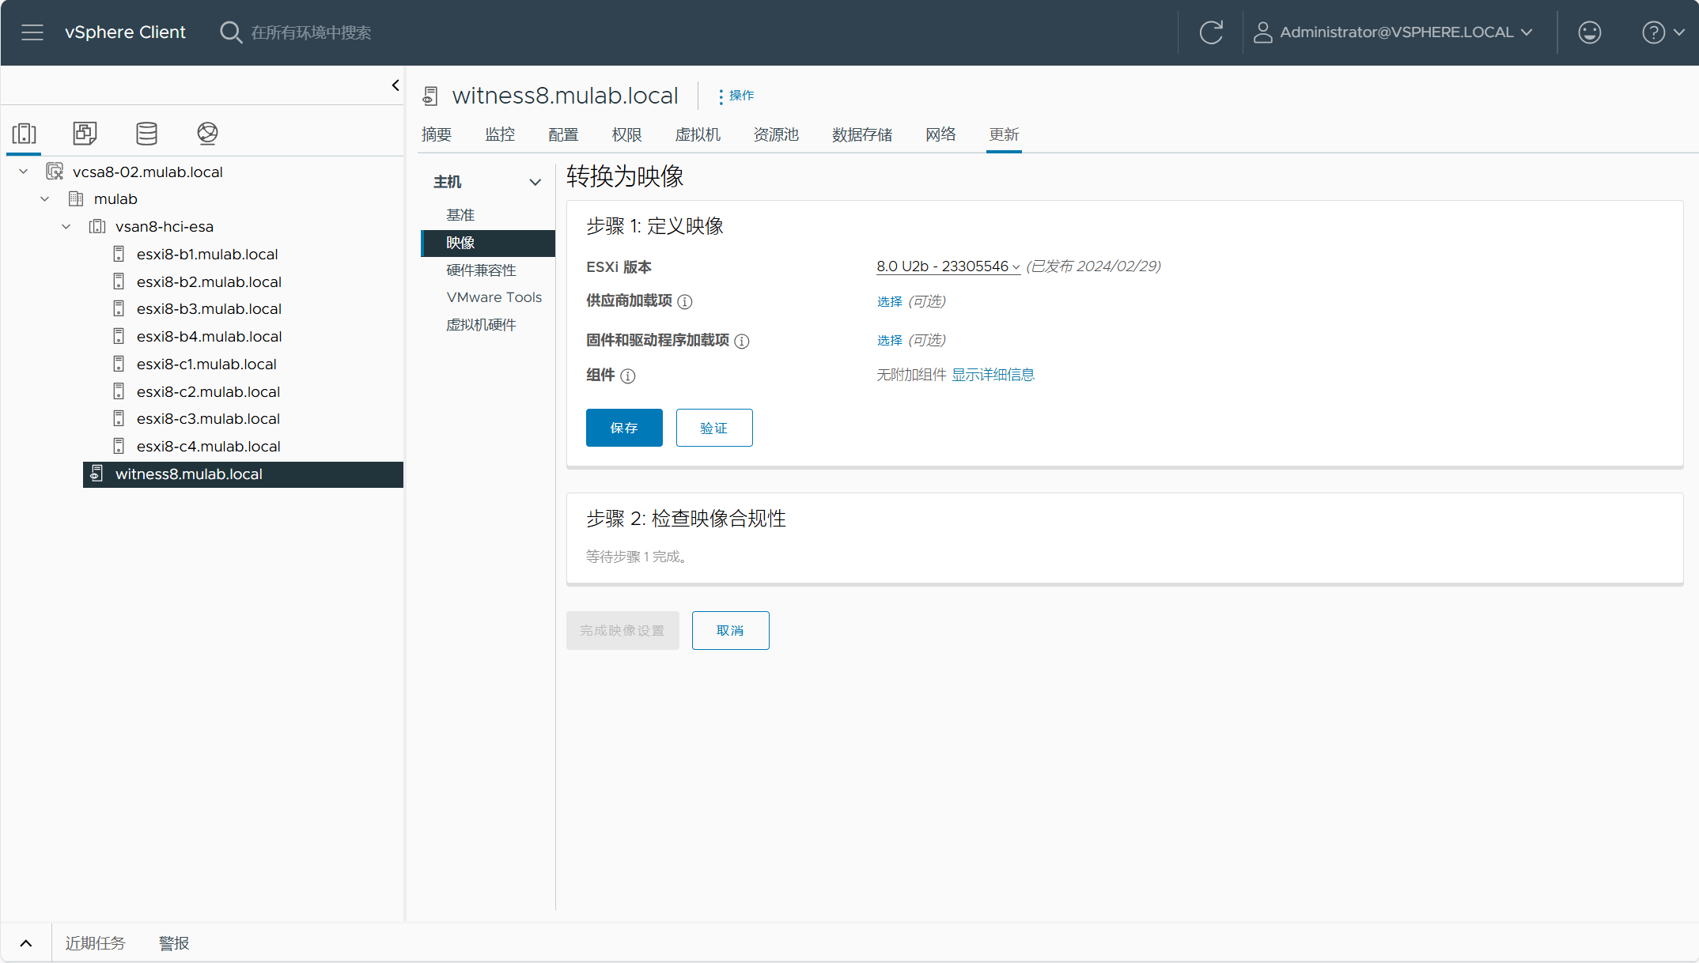Click the vcsa8-02 vCenter server icon
The height and width of the screenshot is (963, 1699).
[x=55, y=172]
